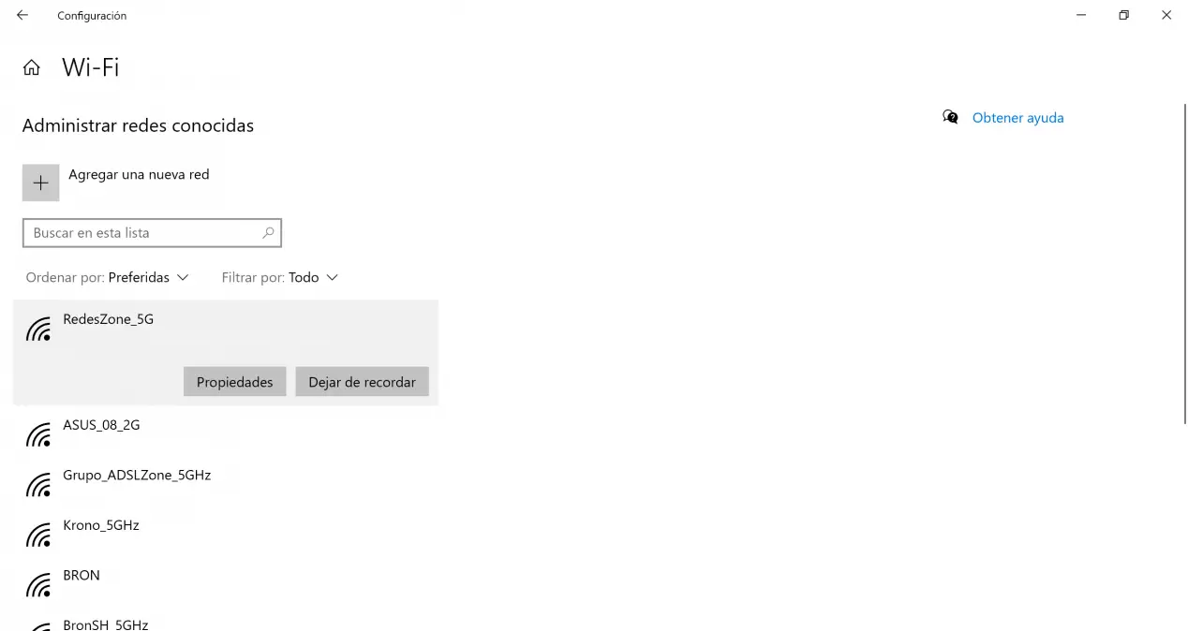Open the Home settings page icon
Screen dimensions: 1188x631
click(x=32, y=67)
